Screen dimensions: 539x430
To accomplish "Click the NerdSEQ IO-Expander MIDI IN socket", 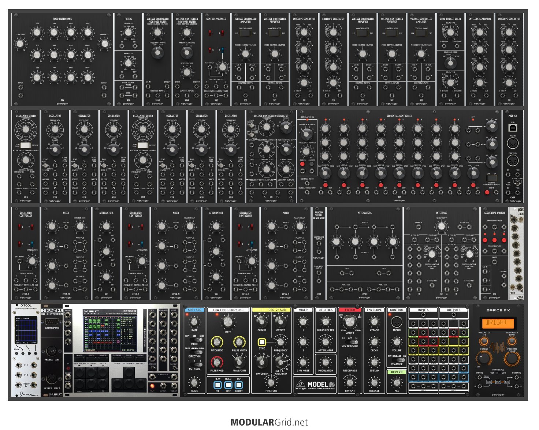I will pos(52,351).
